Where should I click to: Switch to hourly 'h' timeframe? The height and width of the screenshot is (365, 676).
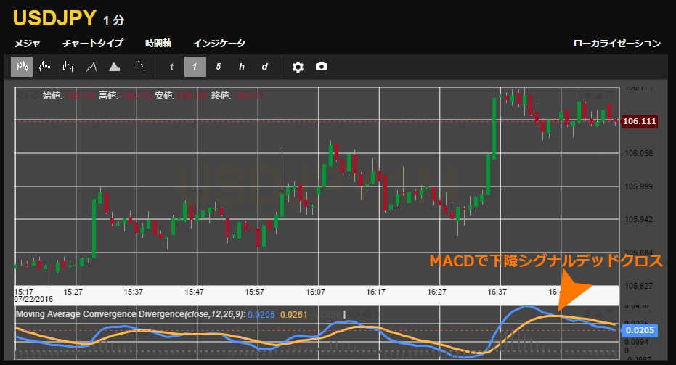tap(241, 67)
